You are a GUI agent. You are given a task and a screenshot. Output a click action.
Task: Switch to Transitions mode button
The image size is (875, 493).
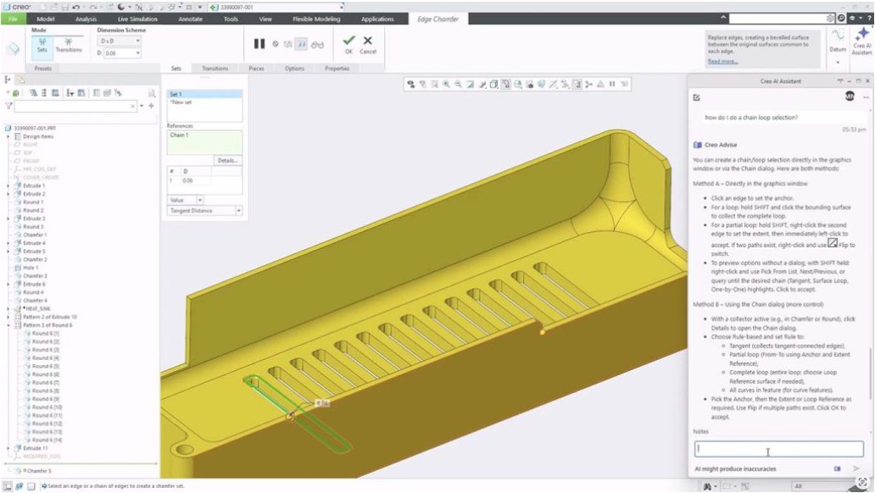(x=69, y=45)
